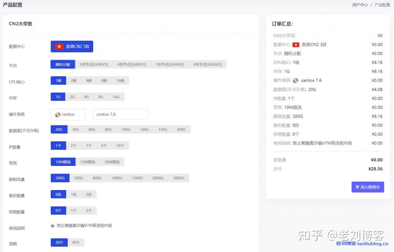Set data disk to 100G

pos(126,129)
